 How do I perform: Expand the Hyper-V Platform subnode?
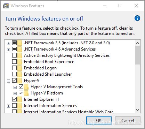15,93
